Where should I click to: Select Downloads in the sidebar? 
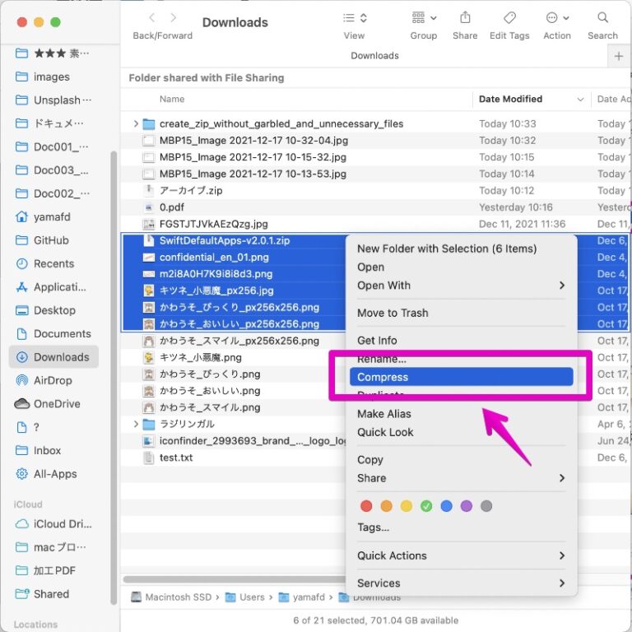click(x=53, y=357)
